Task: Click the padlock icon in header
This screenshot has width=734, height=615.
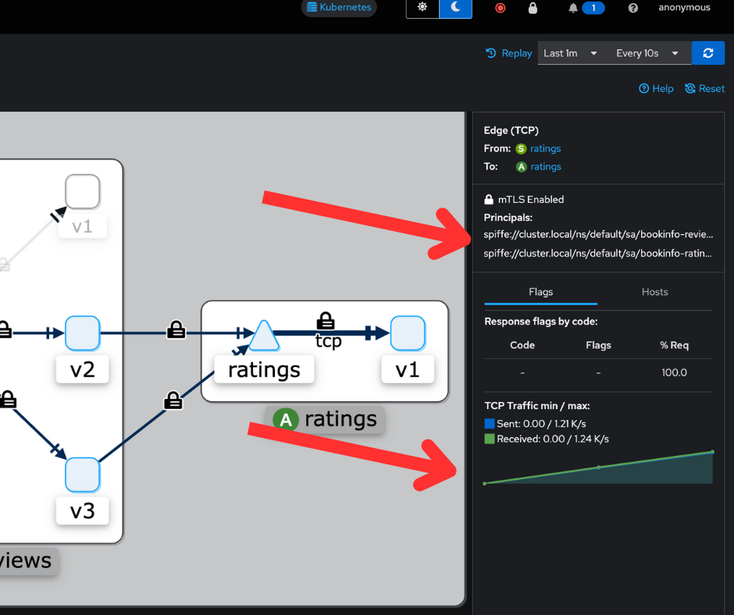Action: pyautogui.click(x=533, y=8)
